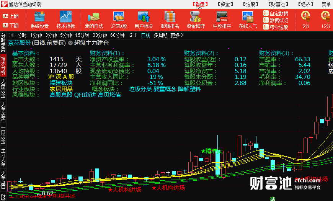333x201 pixels.
Task: Select the 分时 period tab
Action: pos(22,35)
